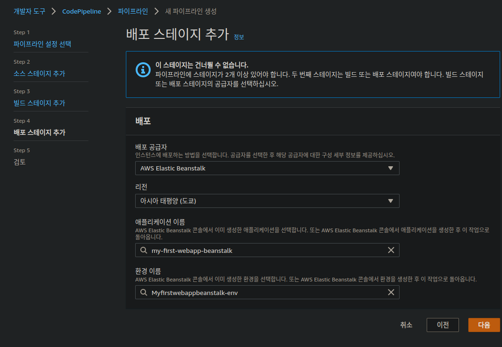Click page title 배포 스테이지 추가
The width and height of the screenshot is (502, 347).
click(x=178, y=34)
